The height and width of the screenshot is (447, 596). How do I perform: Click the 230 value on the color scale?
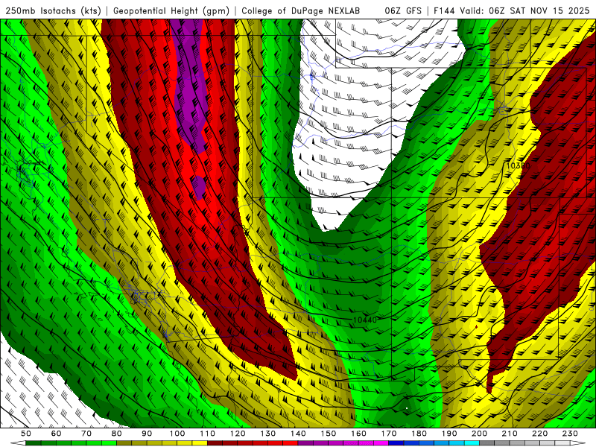coord(571,434)
